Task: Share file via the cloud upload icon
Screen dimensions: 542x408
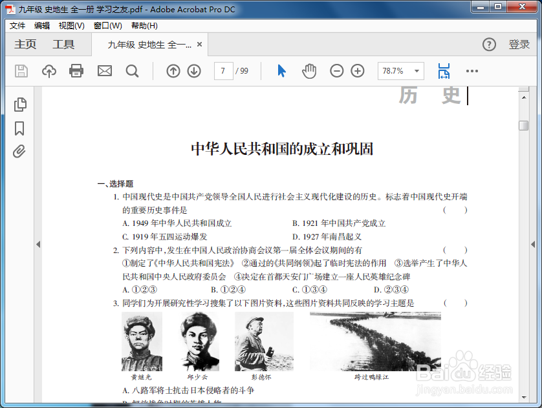Action: pyautogui.click(x=47, y=71)
